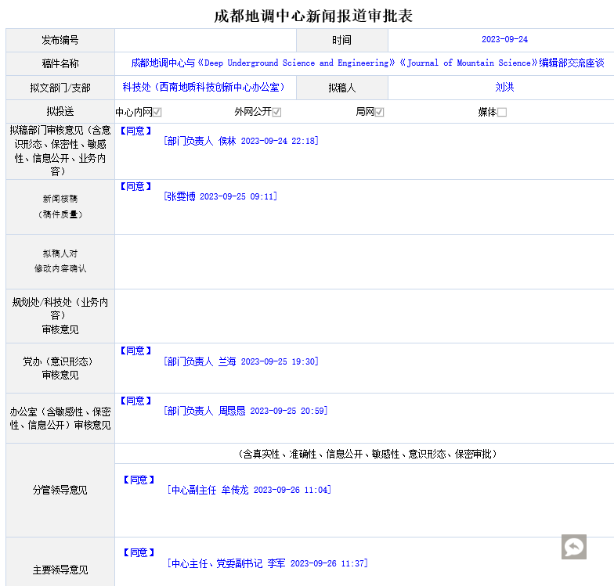Open the article title link about Deep Underground Science
614x586 pixels.
tap(367, 63)
